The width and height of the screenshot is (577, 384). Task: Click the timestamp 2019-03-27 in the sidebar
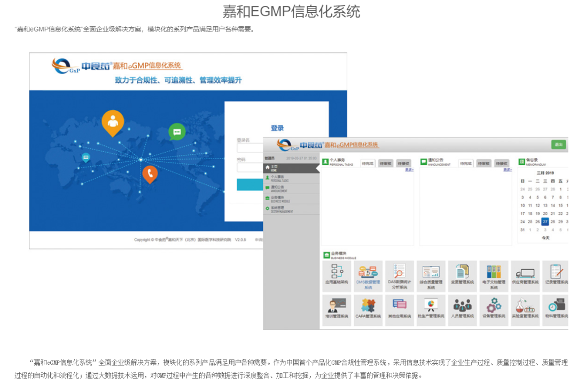pos(301,158)
